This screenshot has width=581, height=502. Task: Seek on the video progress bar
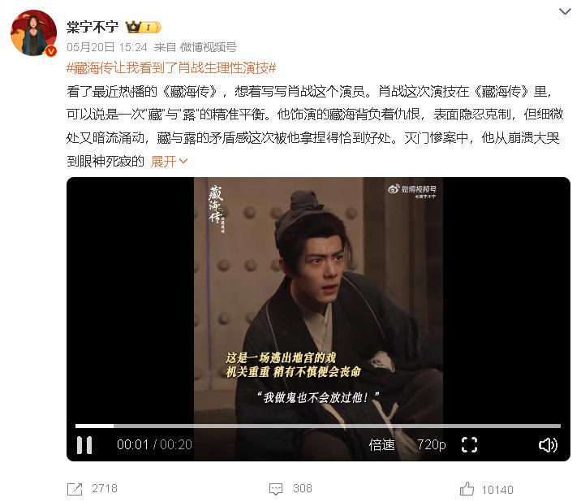(318, 426)
